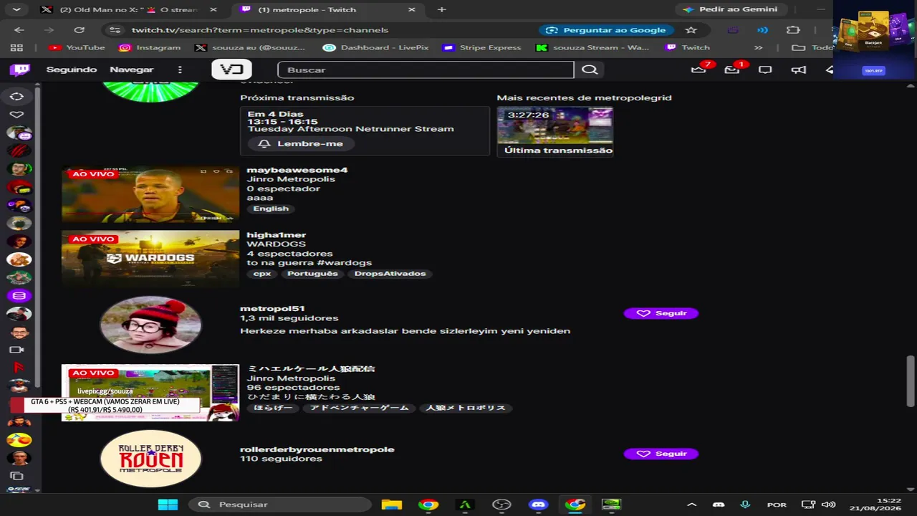Viewport: 917px width, 516px height.
Task: Click the Twitch Buscar search field
Action: point(426,70)
